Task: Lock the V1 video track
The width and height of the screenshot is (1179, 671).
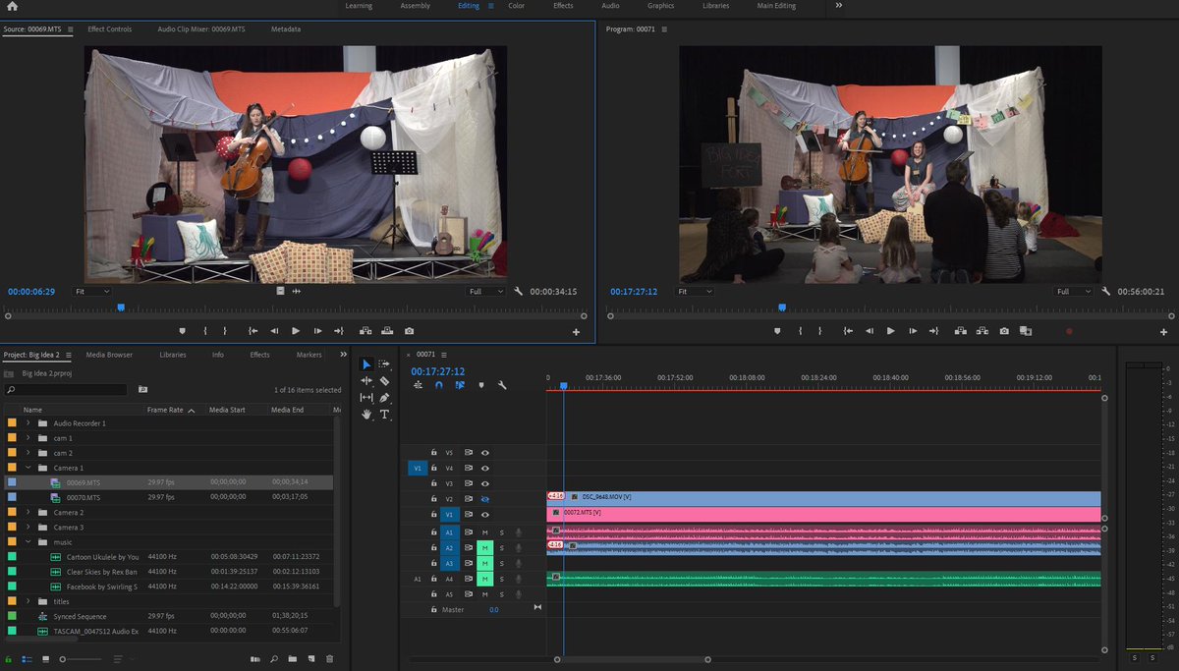Action: coord(433,515)
